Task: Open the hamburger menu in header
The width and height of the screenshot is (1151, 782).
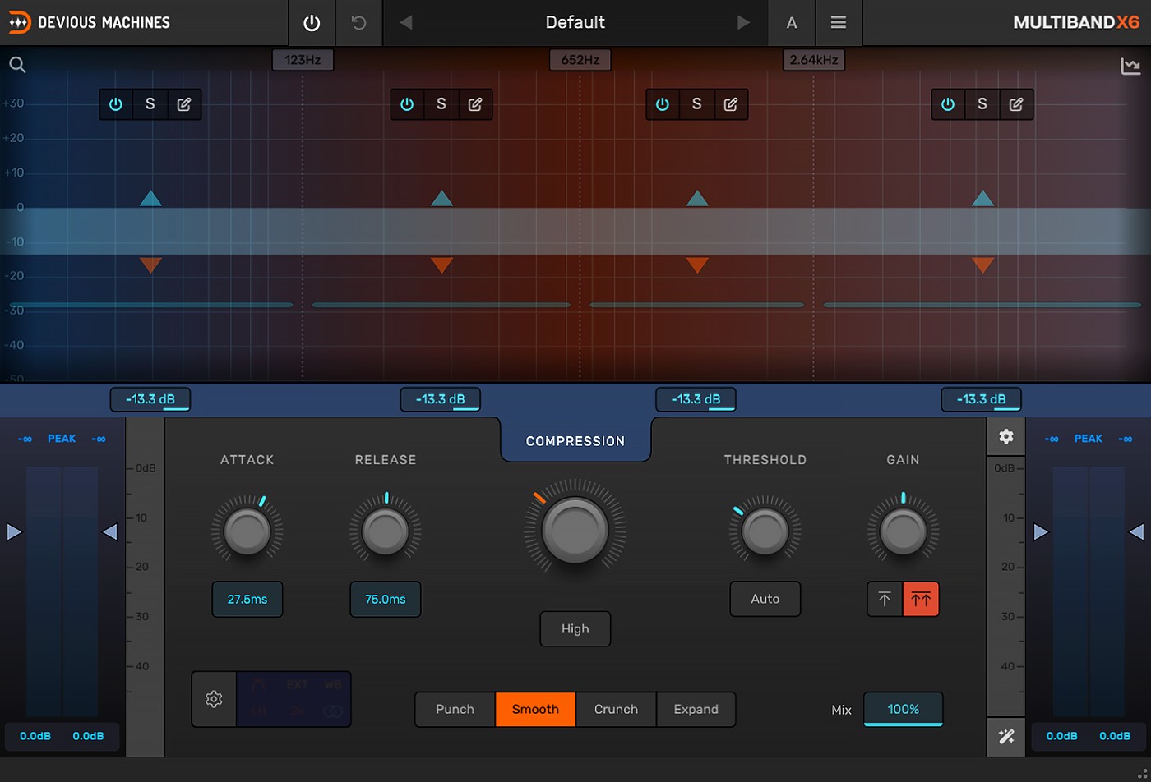Action: [x=838, y=23]
